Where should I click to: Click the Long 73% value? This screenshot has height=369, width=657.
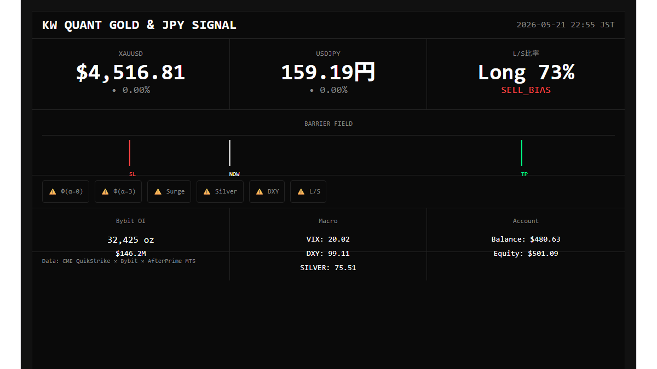[x=526, y=73]
